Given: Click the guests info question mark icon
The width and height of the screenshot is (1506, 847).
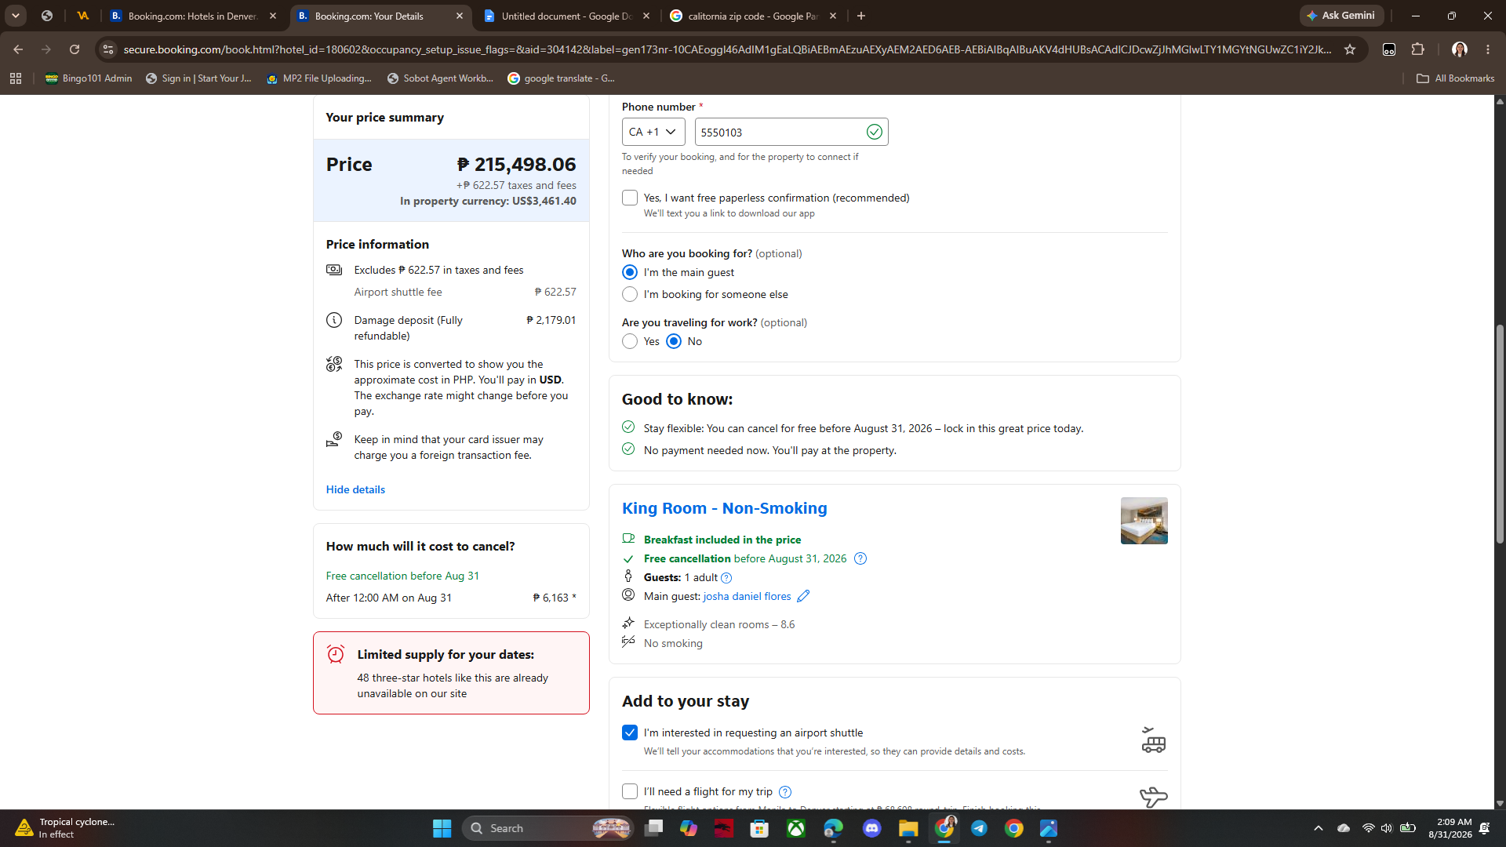Looking at the screenshot, I should pos(726,578).
